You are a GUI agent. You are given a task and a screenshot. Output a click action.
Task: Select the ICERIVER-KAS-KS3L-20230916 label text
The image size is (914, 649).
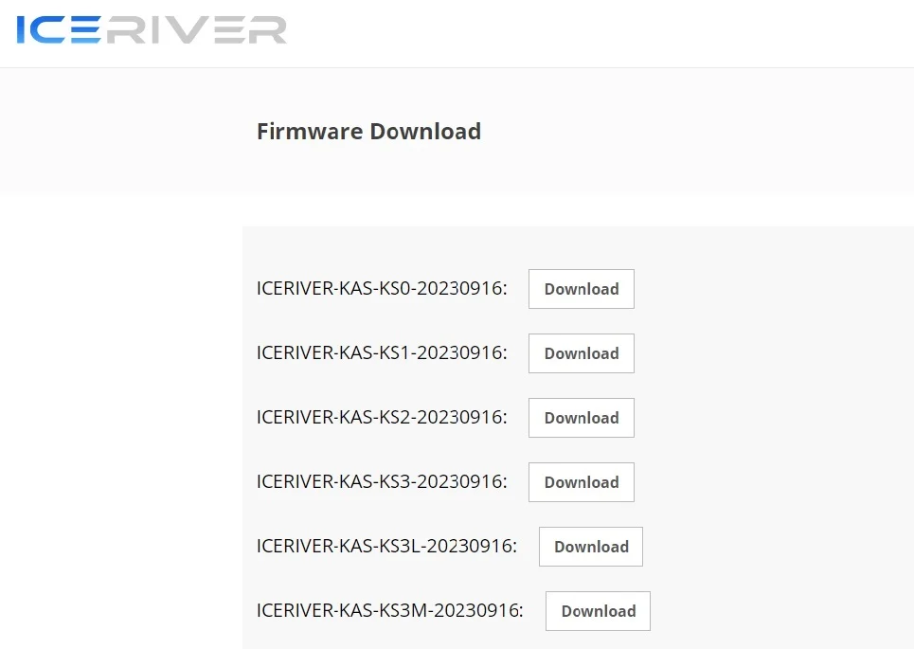(x=387, y=546)
